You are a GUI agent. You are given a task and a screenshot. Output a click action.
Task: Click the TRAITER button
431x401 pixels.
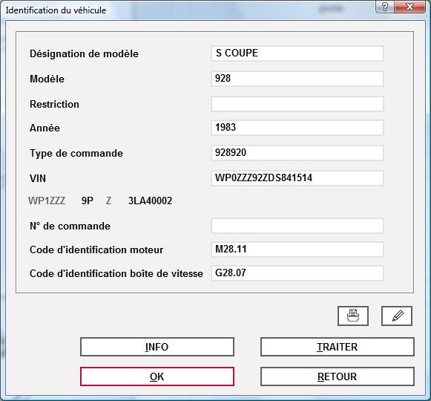(338, 347)
